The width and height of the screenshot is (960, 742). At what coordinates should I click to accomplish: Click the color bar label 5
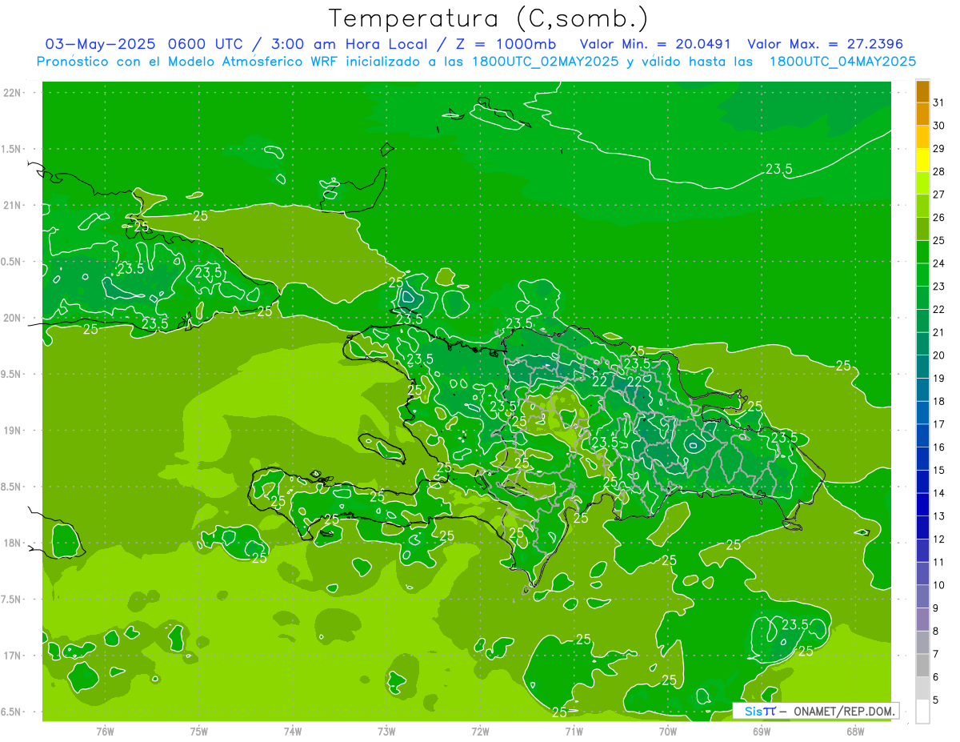coord(936,700)
